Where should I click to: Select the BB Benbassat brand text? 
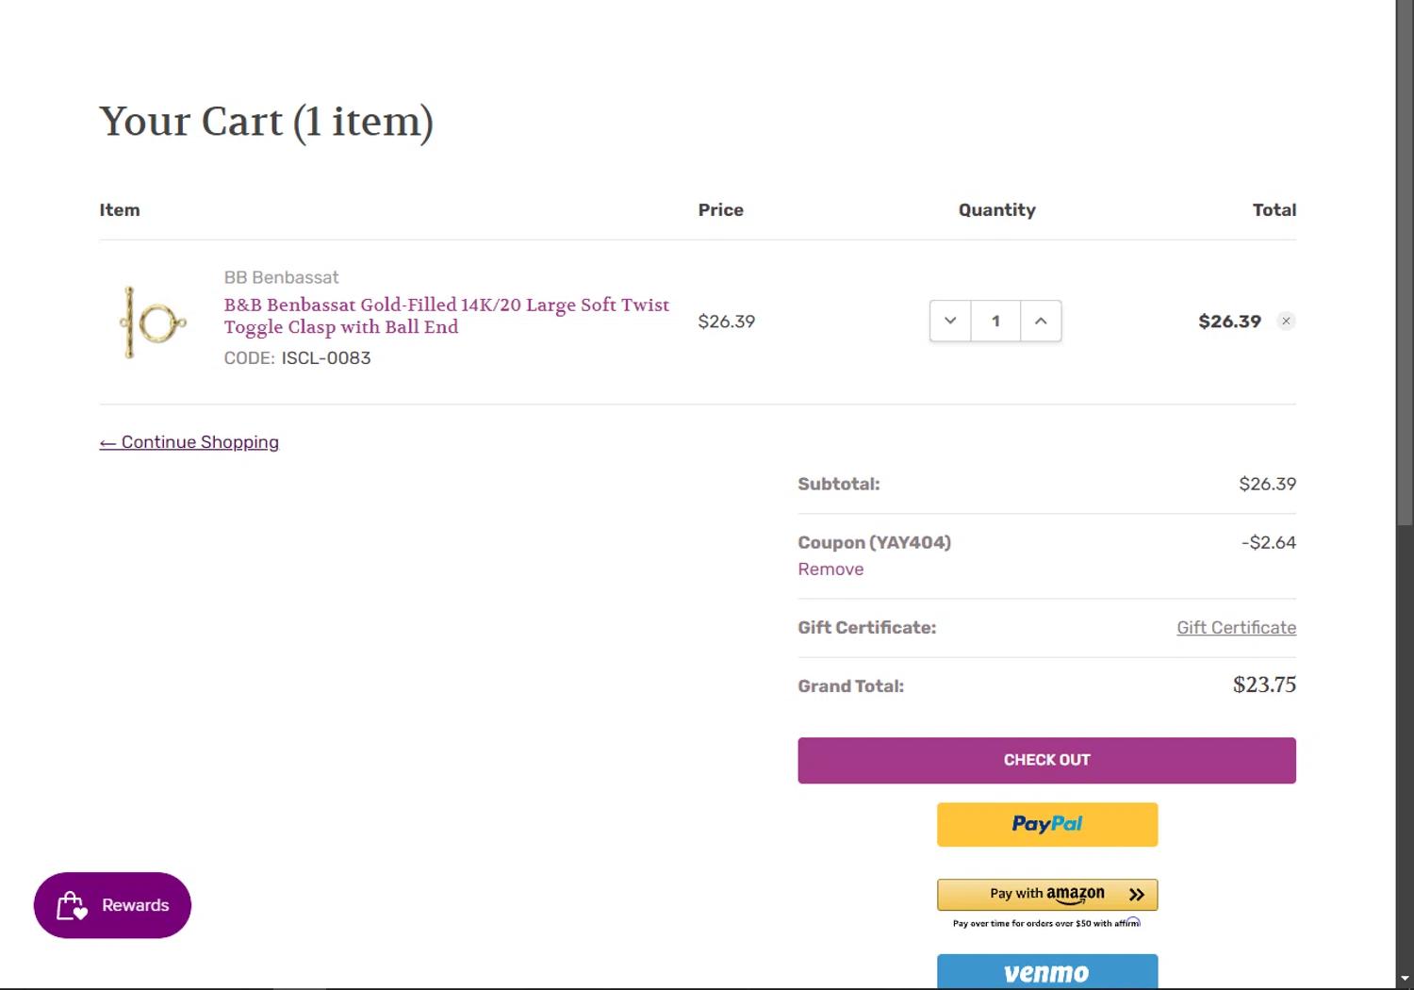tap(281, 277)
